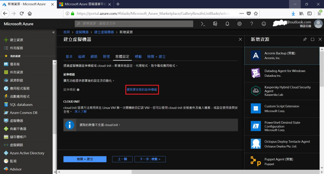The width and height of the screenshot is (324, 174).
Task: Switch to the 標籤 tab
Action: (x=138, y=57)
